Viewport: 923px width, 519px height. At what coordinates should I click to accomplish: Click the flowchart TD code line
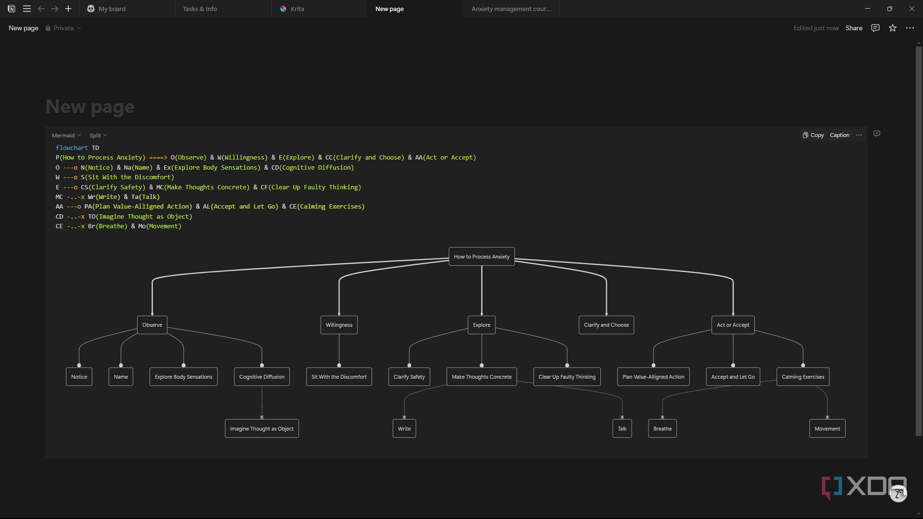[x=77, y=148]
